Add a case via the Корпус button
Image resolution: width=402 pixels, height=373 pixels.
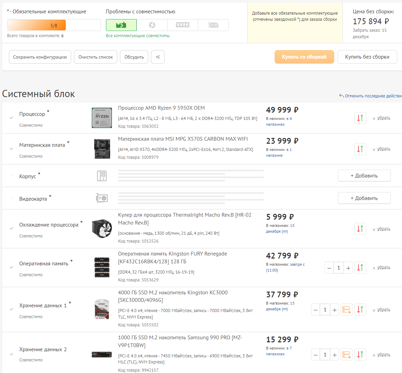364,176
